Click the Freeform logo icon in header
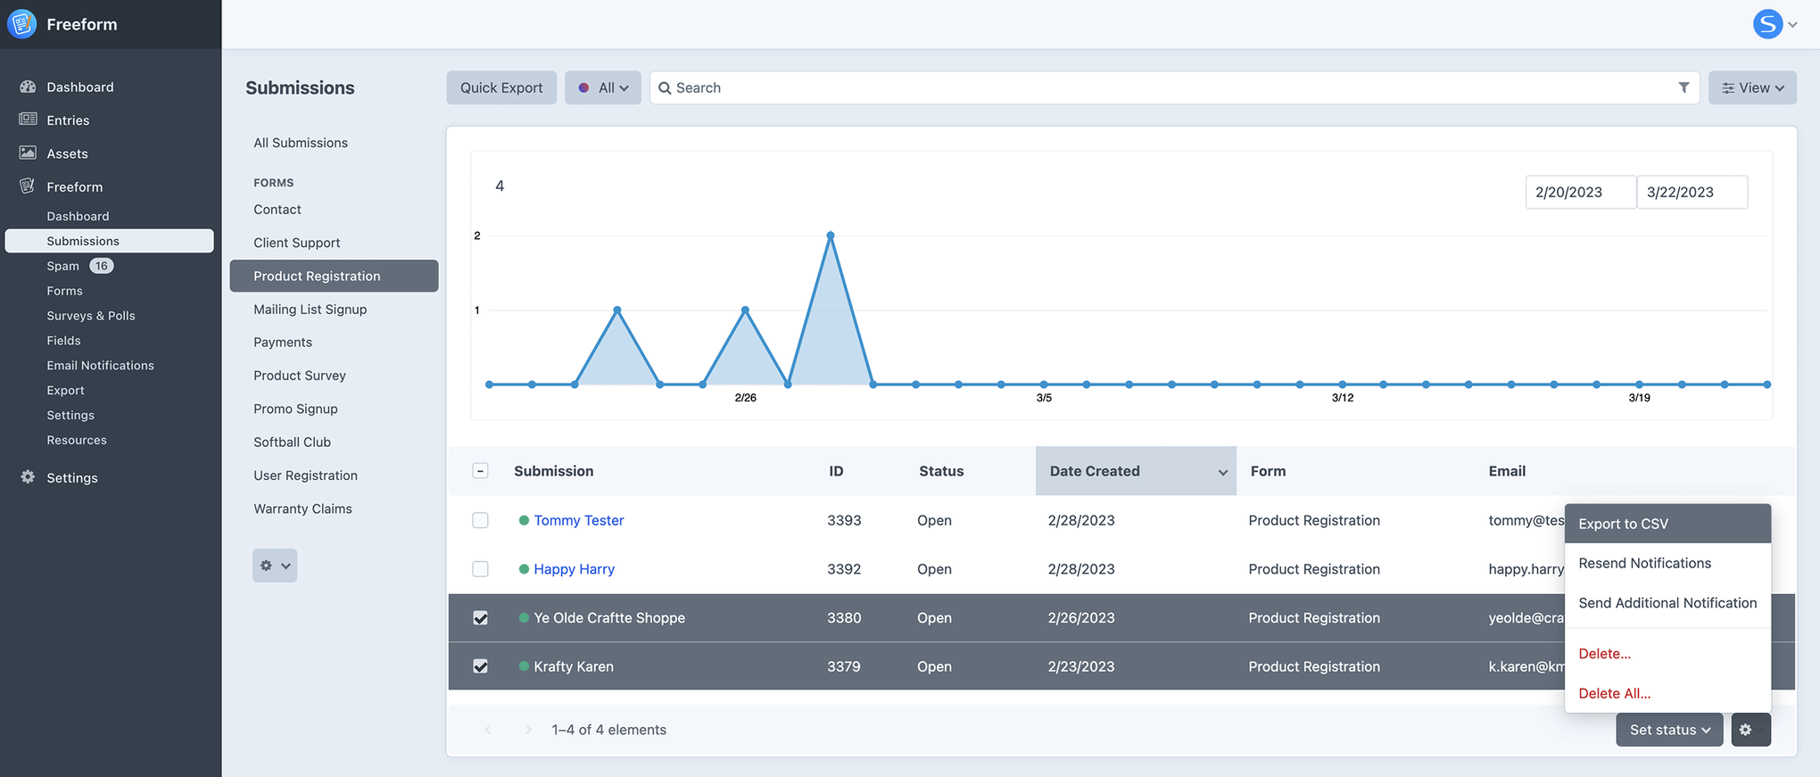This screenshot has height=777, width=1820. 22,24
